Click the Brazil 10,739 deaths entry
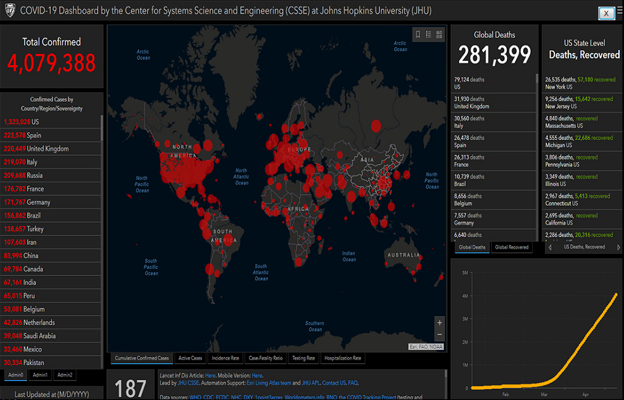The image size is (624, 400). (x=493, y=180)
